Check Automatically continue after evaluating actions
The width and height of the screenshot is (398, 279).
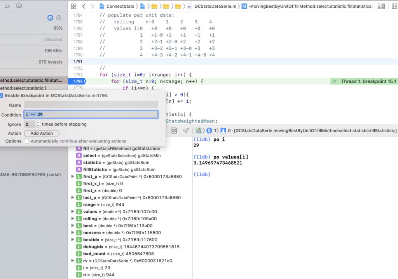pyautogui.click(x=27, y=141)
